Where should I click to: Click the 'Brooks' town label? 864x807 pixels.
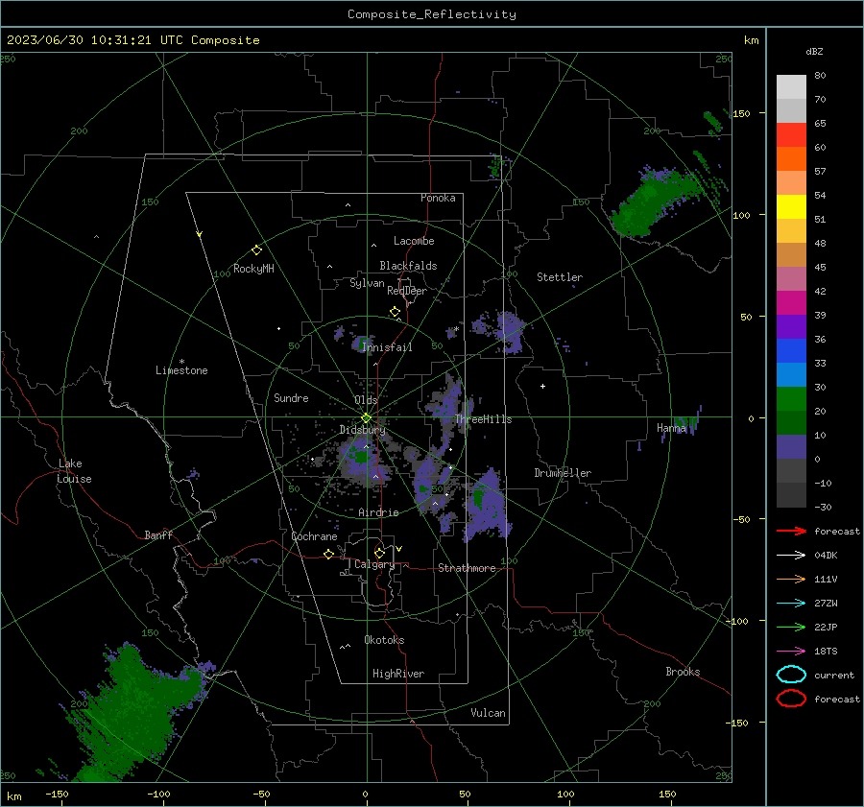tap(683, 672)
